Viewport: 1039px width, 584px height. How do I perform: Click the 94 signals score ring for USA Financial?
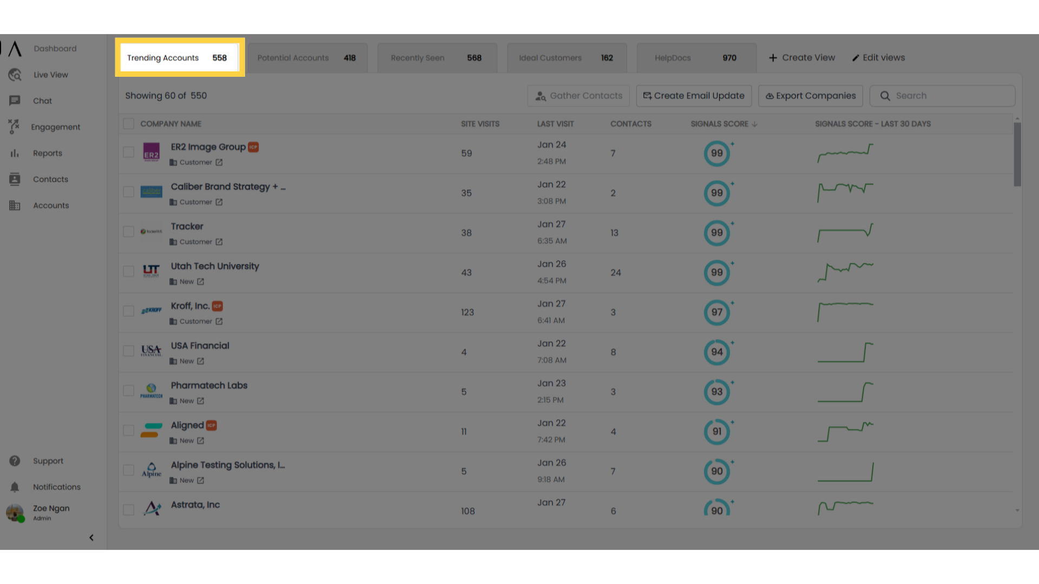717,352
